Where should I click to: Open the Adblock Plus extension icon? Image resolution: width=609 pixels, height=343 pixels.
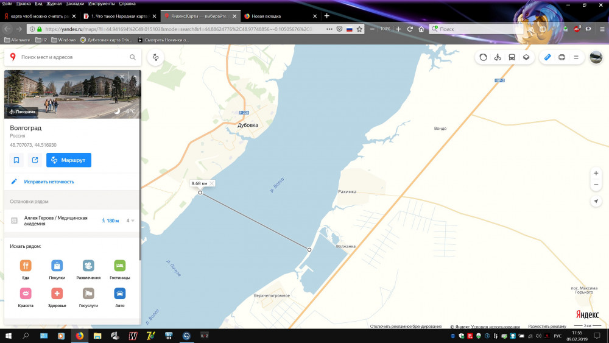click(x=577, y=29)
